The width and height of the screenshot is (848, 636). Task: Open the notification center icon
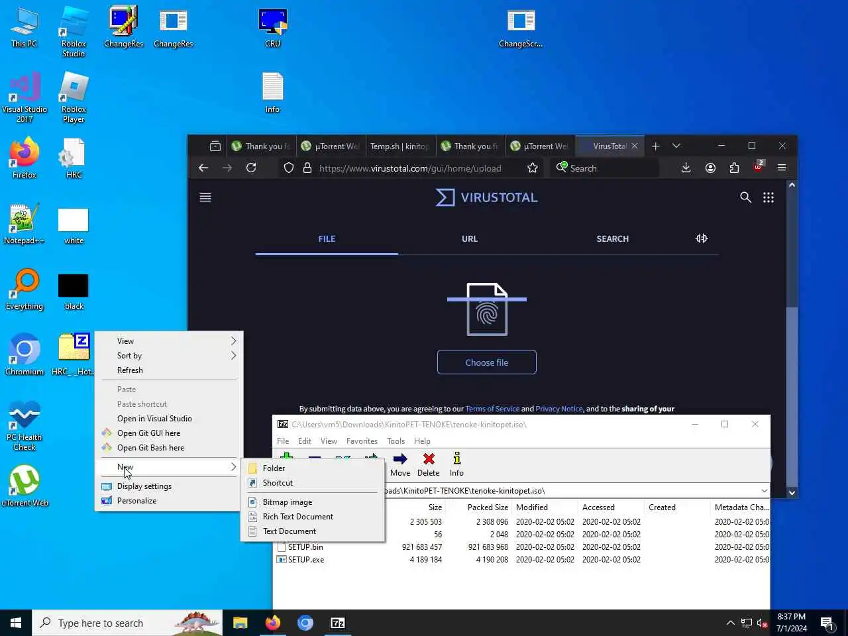[827, 623]
